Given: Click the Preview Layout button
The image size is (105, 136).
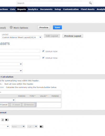Looking at the screenshot, I should click(73, 36).
